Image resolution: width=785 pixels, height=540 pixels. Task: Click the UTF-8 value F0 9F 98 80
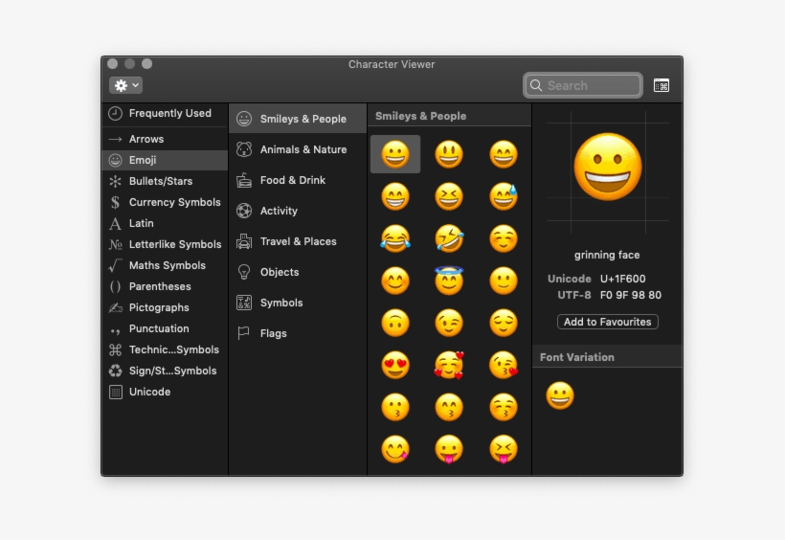point(631,295)
